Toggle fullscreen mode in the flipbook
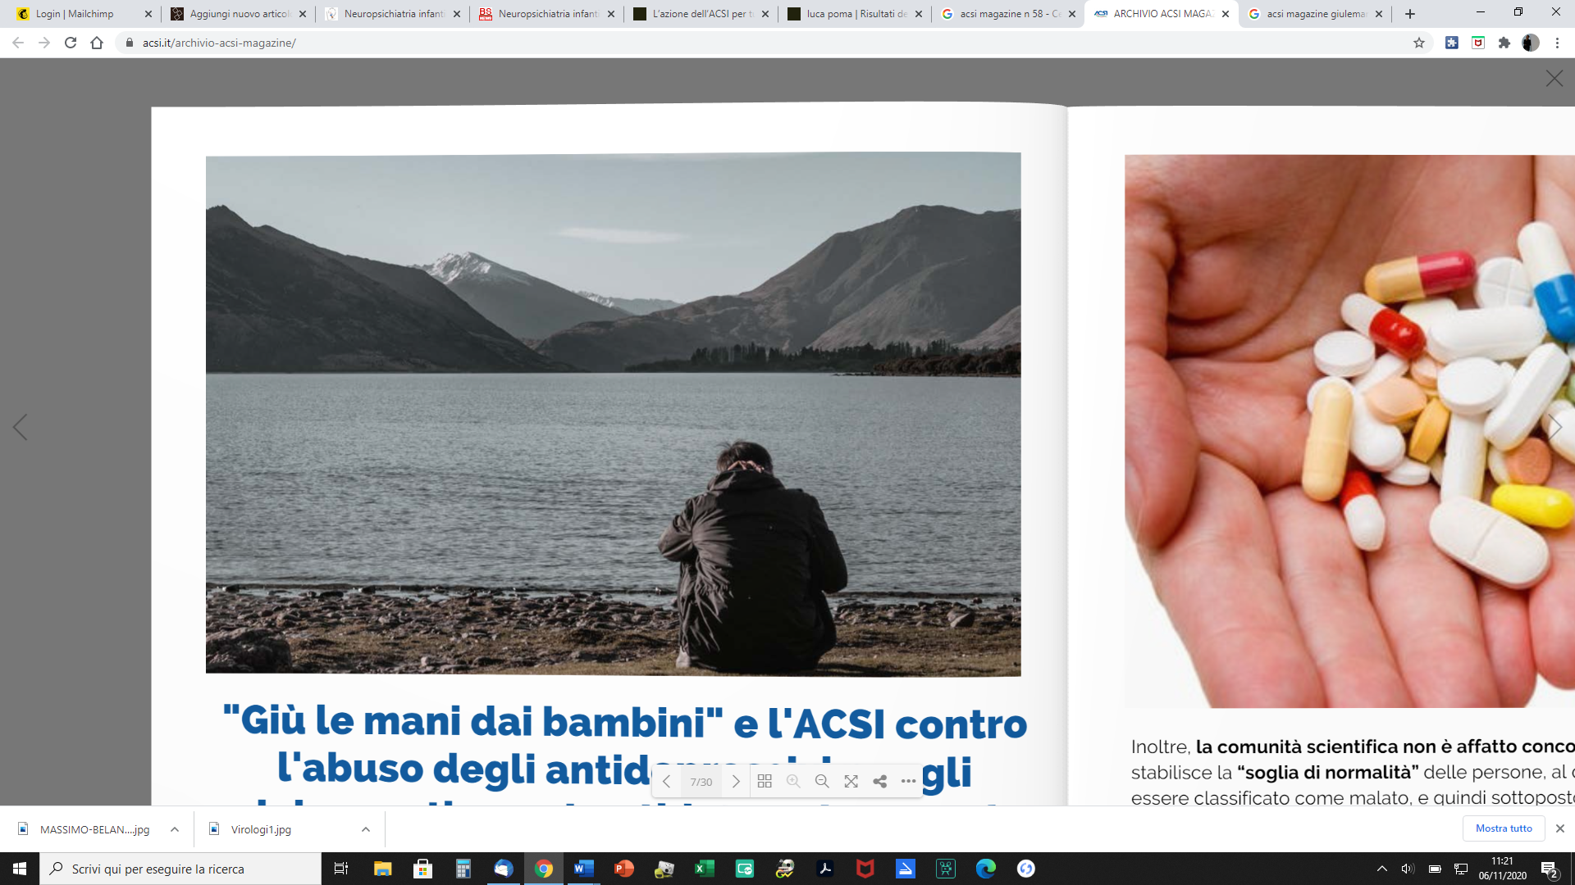The image size is (1575, 885). 851,782
